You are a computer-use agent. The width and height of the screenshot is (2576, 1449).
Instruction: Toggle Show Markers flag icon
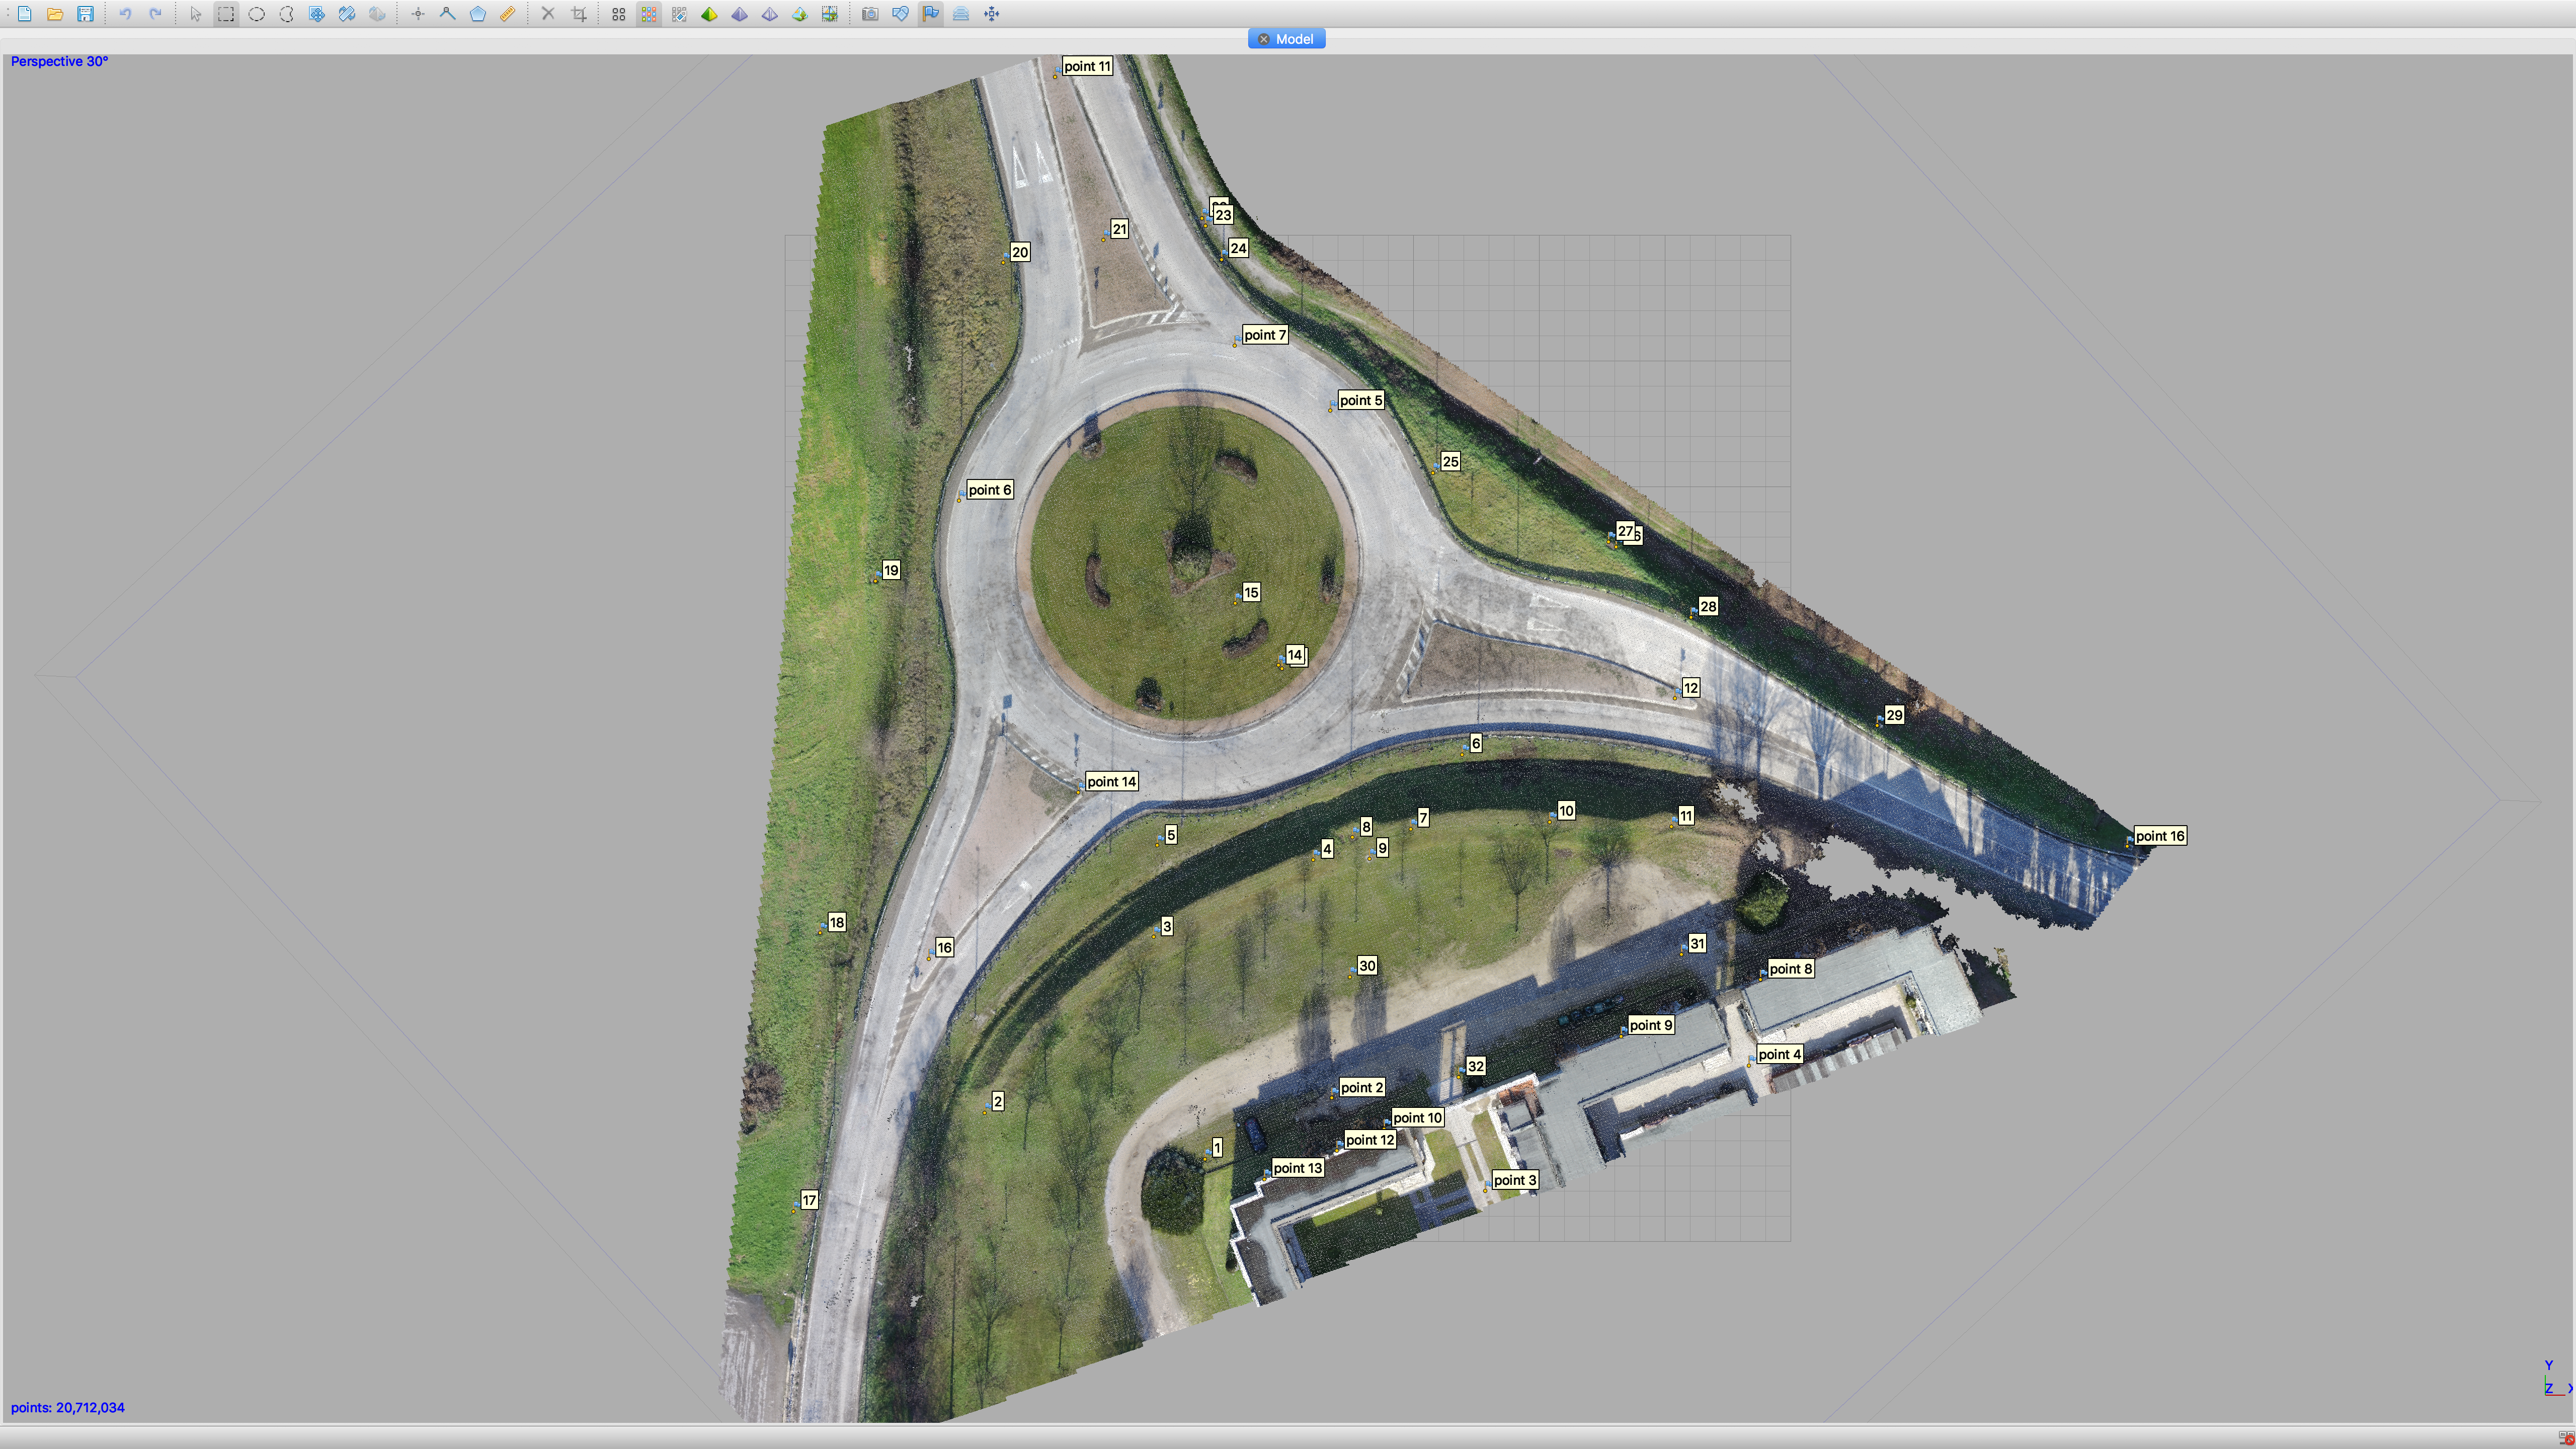[931, 14]
